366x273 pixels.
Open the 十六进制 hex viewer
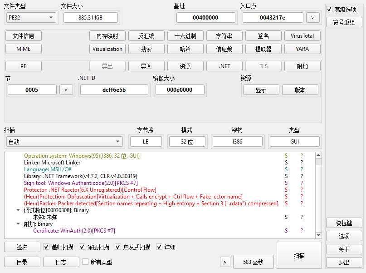click(185, 36)
